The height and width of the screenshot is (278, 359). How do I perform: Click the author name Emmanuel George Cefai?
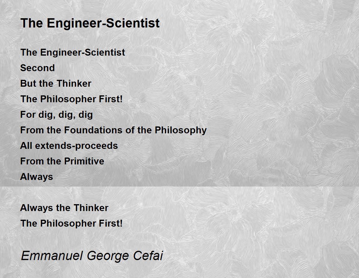tap(92, 256)
